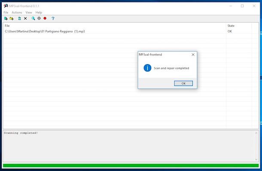Click the 'Scanning completed!' log text
262x171 pixels.
pyautogui.click(x=21, y=133)
